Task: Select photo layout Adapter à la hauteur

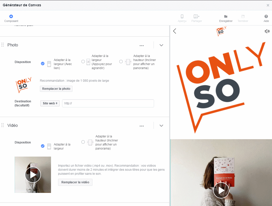Action: [x=121, y=62]
